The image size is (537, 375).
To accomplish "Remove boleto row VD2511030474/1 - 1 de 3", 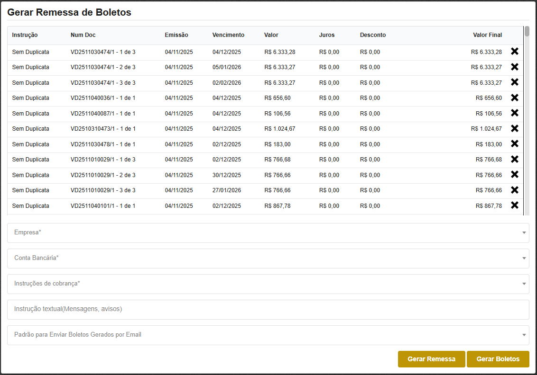I will coord(514,52).
